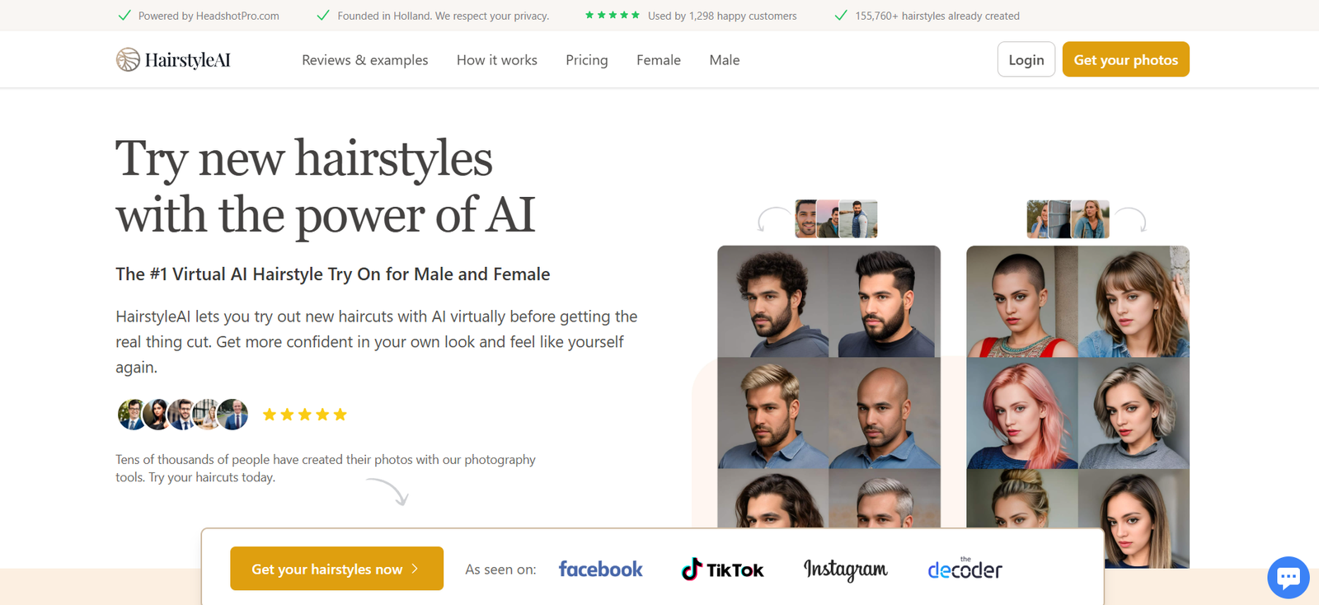Click the pink-haired woman example photo
Image resolution: width=1319 pixels, height=605 pixels.
point(1021,413)
